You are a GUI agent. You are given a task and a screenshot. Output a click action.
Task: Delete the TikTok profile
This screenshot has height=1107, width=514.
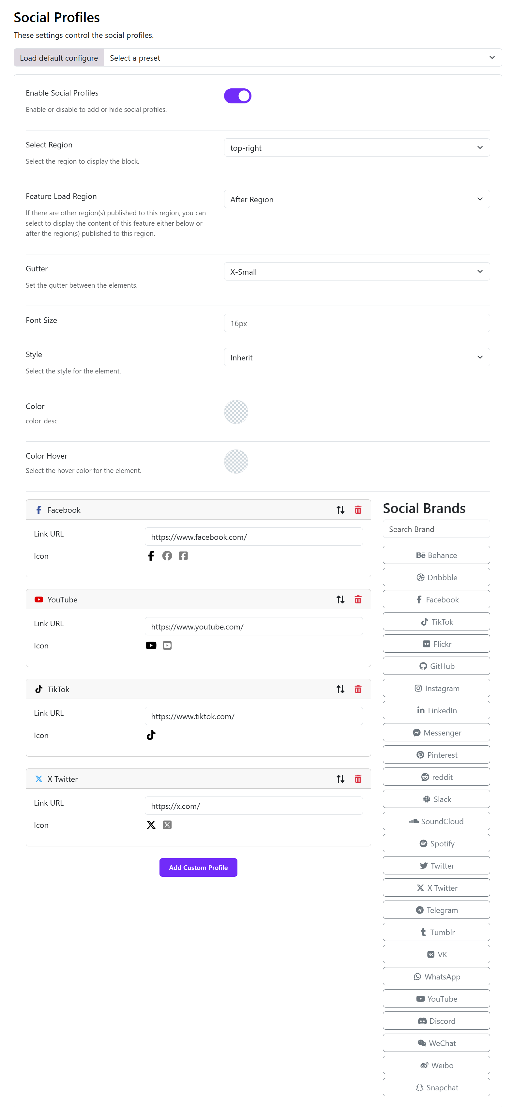tap(358, 689)
